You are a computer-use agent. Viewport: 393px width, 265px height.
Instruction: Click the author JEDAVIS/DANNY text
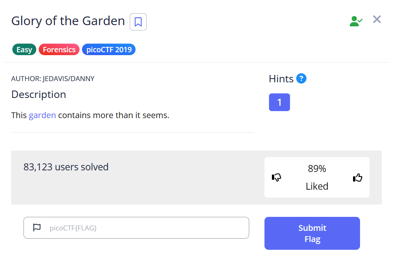point(53,79)
